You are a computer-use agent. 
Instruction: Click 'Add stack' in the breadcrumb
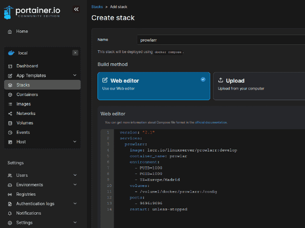(118, 7)
